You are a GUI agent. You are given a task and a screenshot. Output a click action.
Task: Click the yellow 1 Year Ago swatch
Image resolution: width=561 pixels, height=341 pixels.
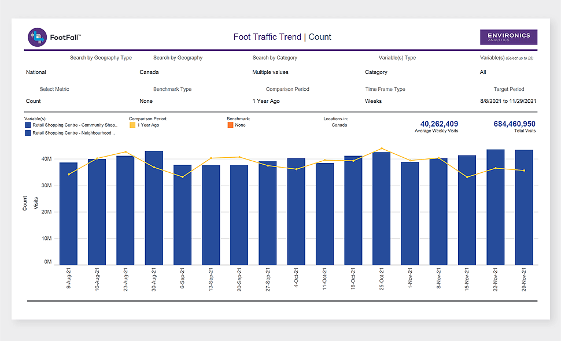click(x=132, y=125)
